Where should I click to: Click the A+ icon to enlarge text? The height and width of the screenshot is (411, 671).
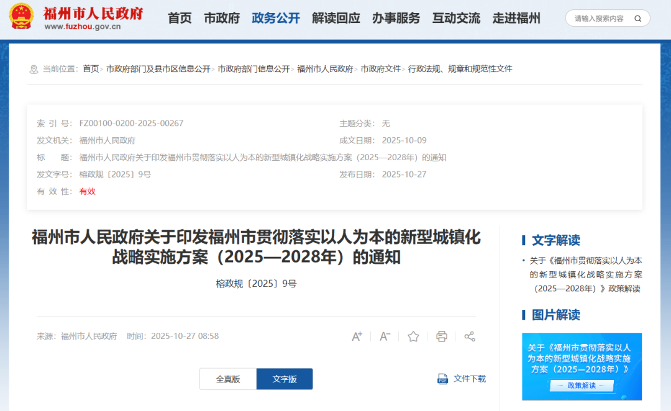click(357, 336)
